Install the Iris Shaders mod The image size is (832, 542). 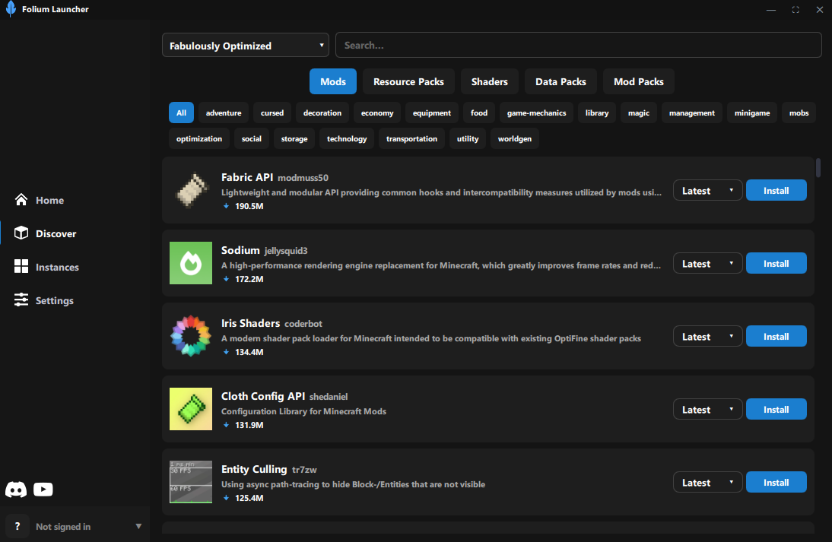click(x=776, y=337)
